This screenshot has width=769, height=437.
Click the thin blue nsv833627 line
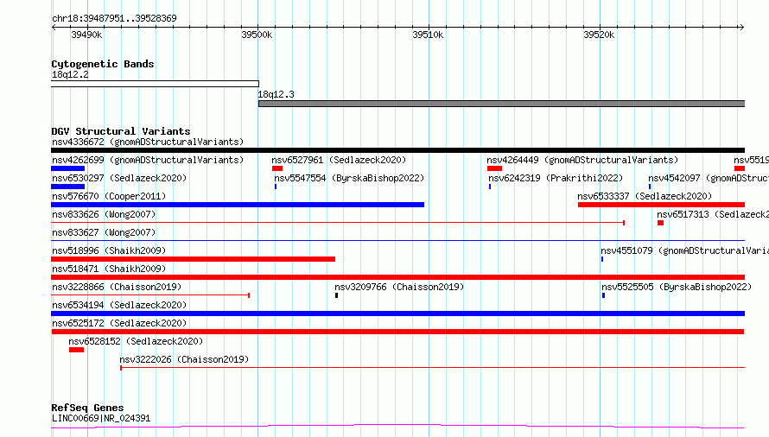coord(397,241)
